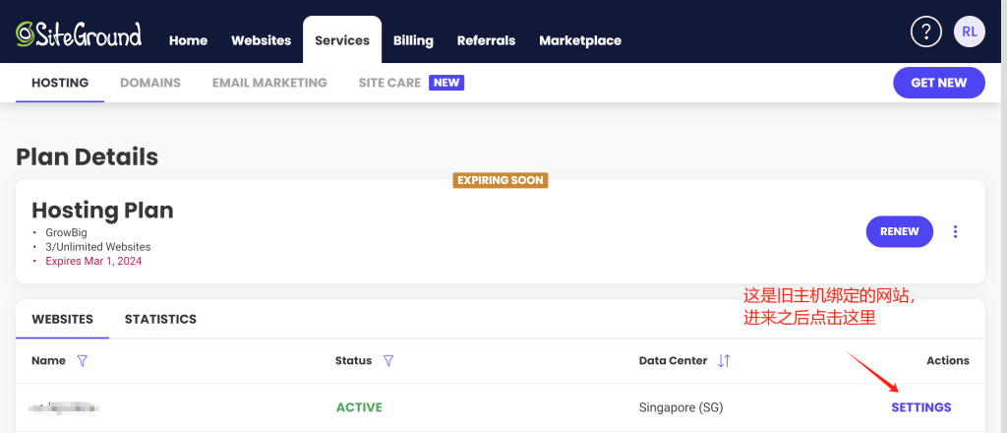Click the RENEW button
The height and width of the screenshot is (433, 1007).
coord(899,231)
